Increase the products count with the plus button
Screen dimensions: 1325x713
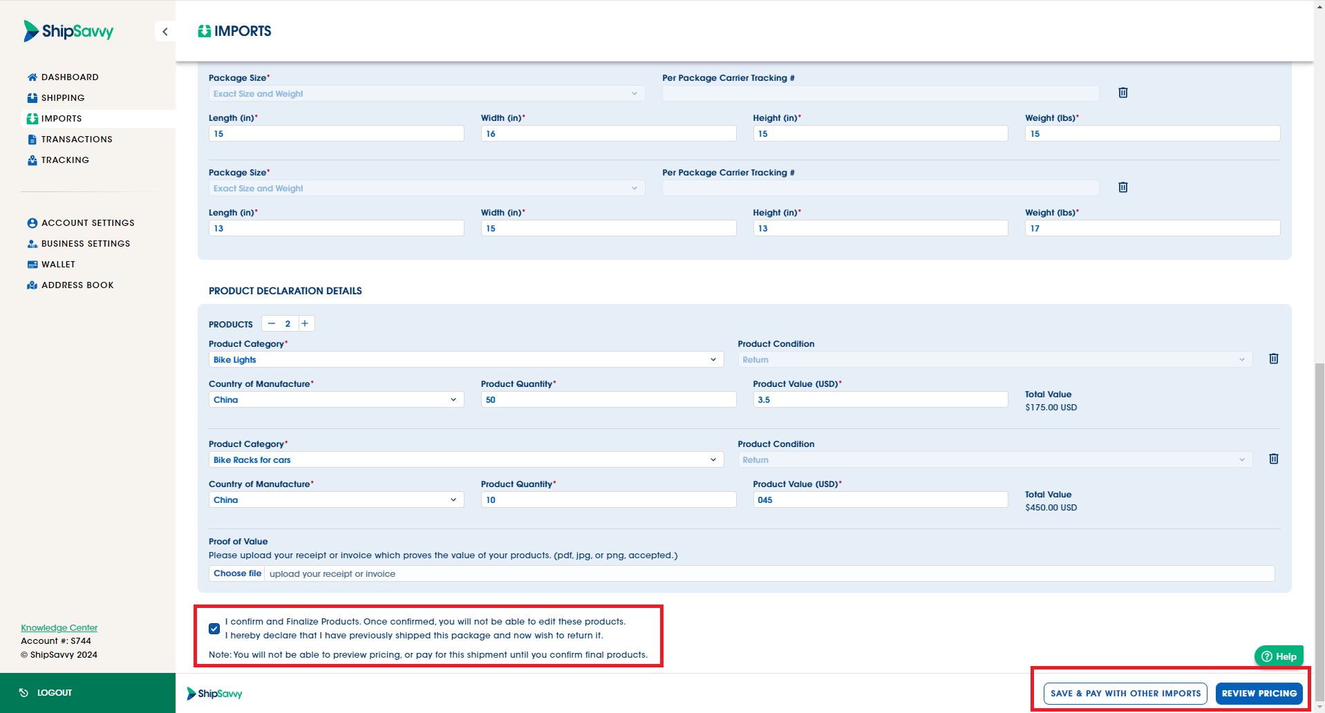click(305, 323)
